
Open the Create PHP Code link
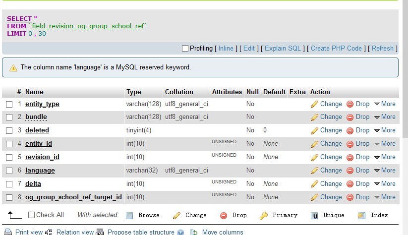(336, 49)
